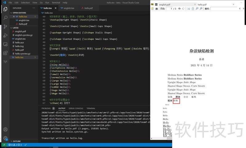
Task: Click SumatraPDF hamburger menu icon
Action: click(156, 4)
